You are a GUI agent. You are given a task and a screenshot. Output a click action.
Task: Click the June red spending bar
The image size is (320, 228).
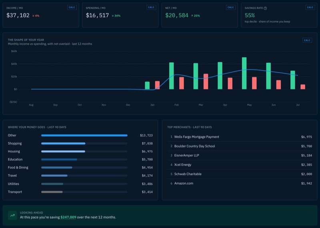(278, 85)
